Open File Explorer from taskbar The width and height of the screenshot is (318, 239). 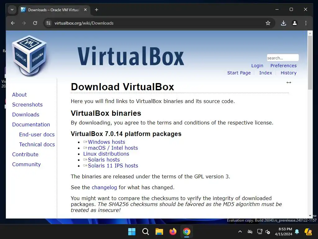point(159,232)
